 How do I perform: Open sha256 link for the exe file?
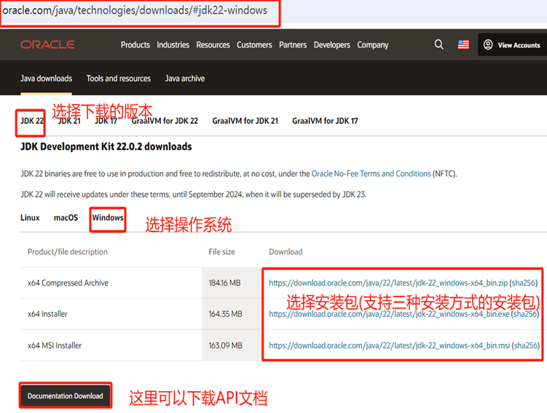525,314
